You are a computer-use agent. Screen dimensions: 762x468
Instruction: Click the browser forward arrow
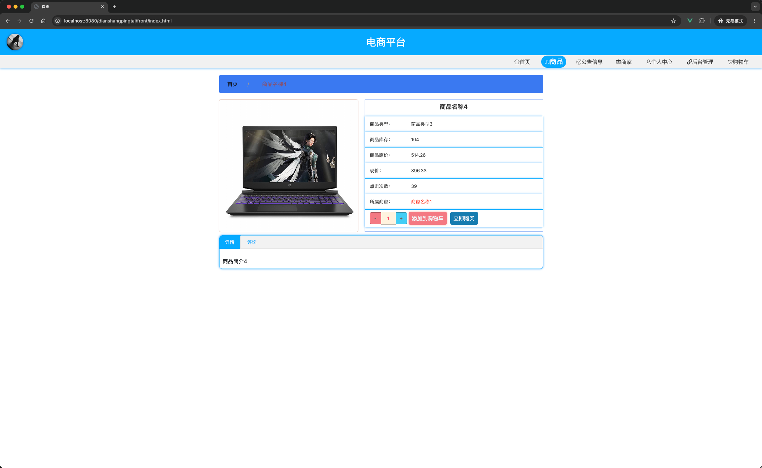[20, 21]
